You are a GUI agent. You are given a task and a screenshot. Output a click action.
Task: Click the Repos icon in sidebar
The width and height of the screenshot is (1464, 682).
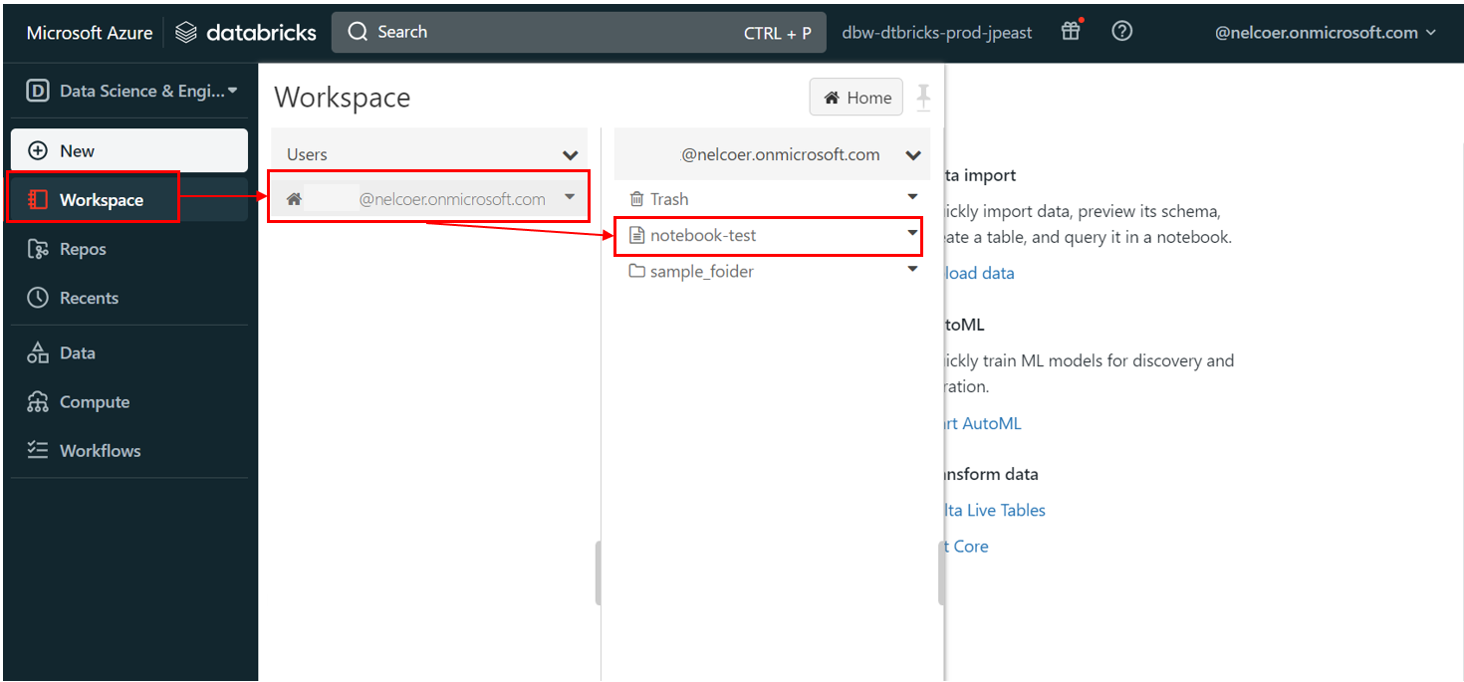(x=38, y=249)
